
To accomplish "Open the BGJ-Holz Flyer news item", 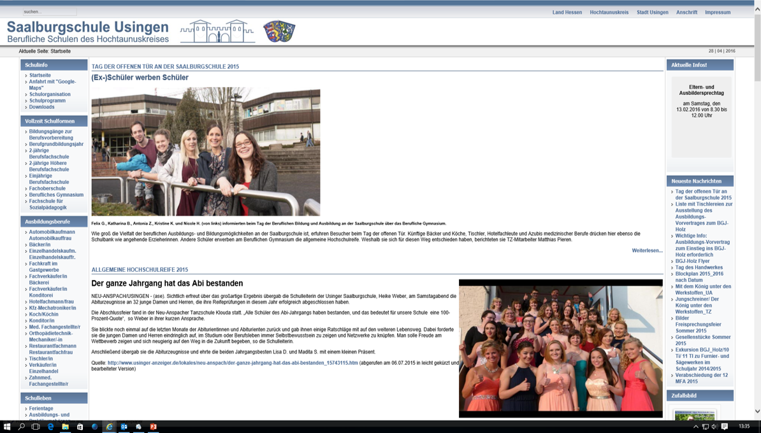I will [693, 261].
